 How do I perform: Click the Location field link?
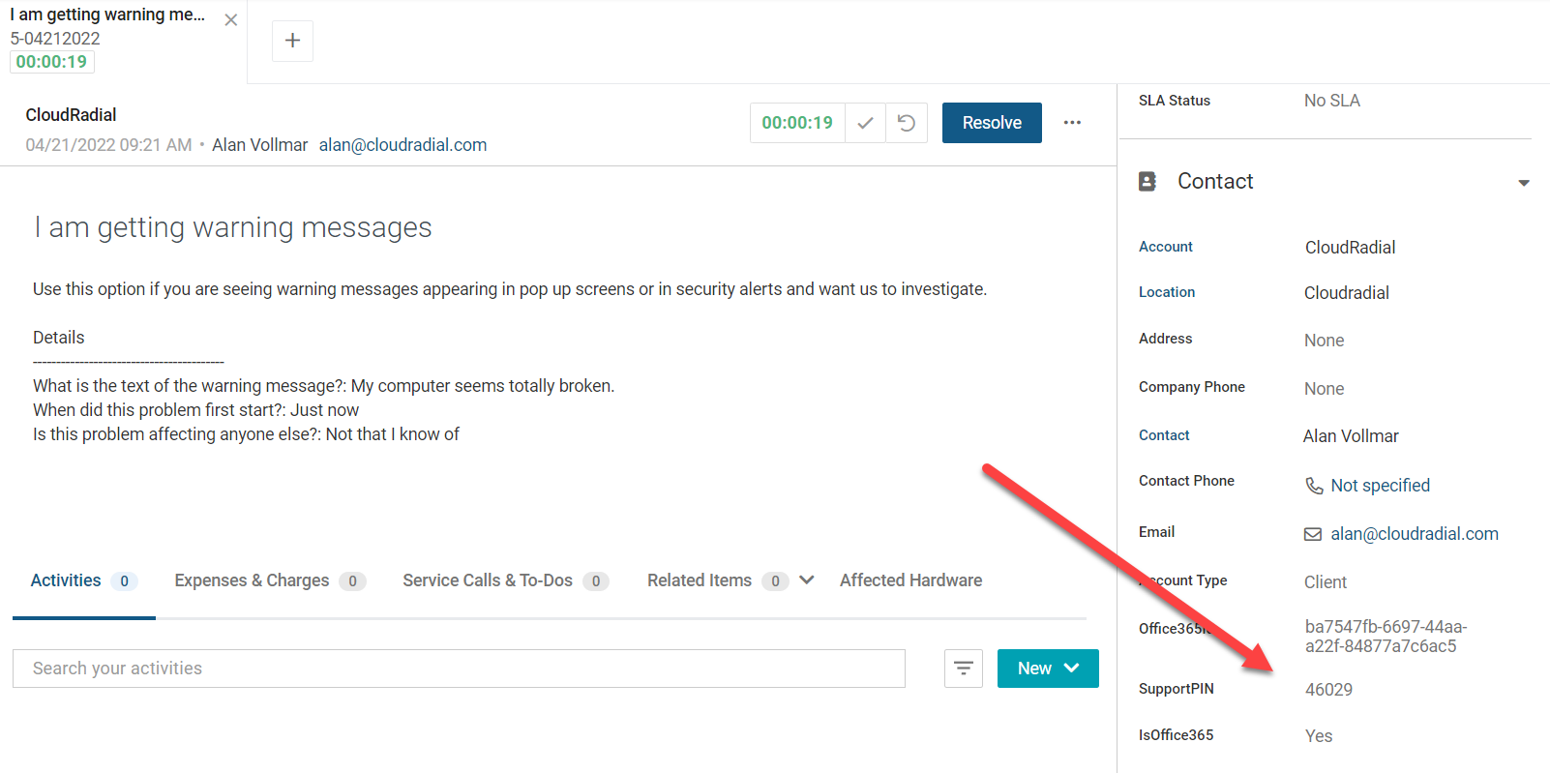point(1167,292)
